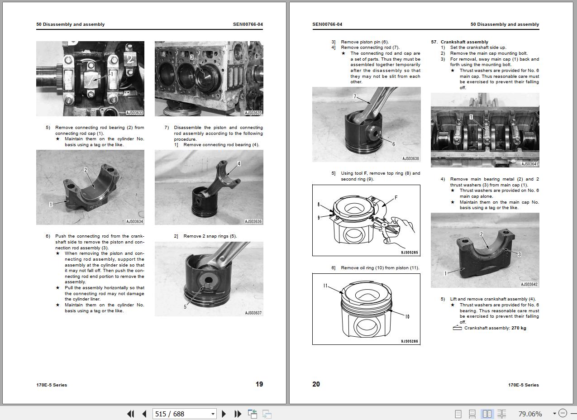Viewport: 577px width, 420px height.
Task: Click the piston ring tool F diagram
Action: pyautogui.click(x=366, y=220)
